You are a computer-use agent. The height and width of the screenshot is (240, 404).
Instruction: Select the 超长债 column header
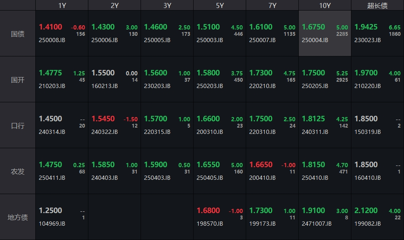coord(377,5)
